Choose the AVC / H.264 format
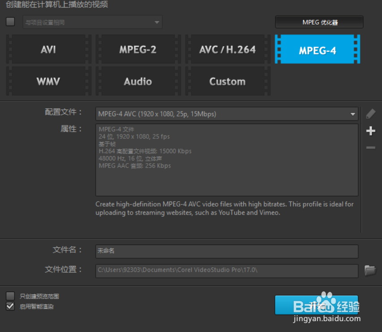 pos(227,49)
